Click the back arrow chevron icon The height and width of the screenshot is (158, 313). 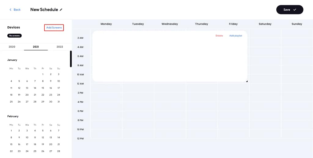coord(10,10)
